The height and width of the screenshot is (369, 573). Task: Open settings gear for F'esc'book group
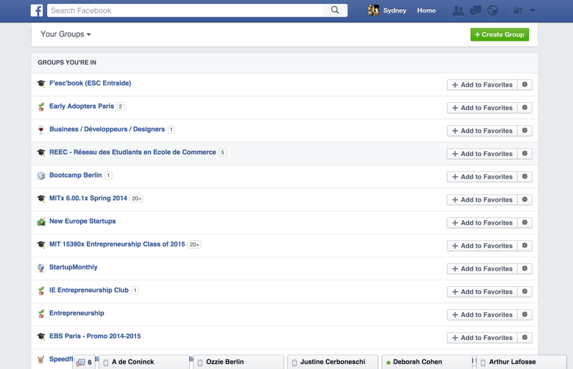coord(525,84)
